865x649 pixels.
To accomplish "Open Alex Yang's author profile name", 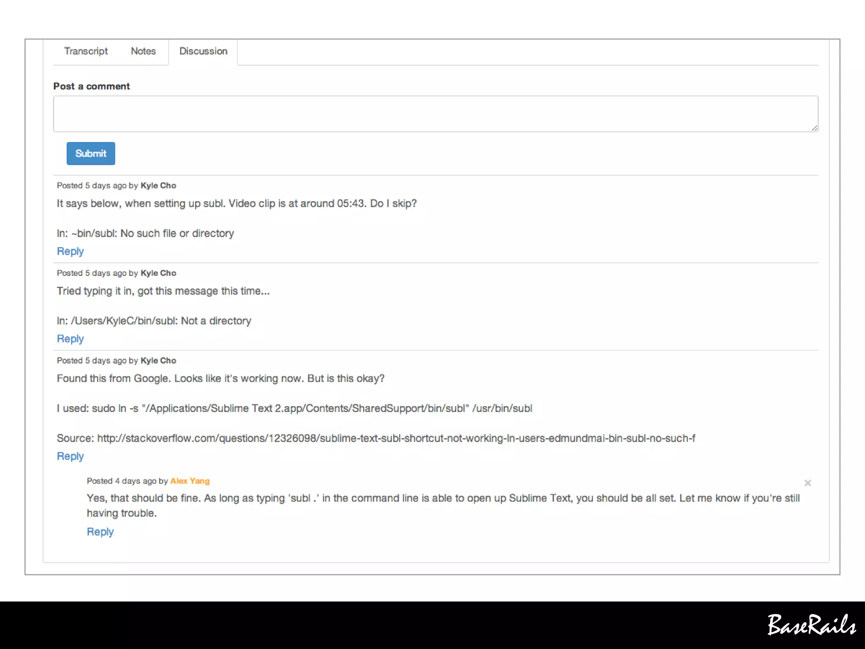I will point(190,481).
